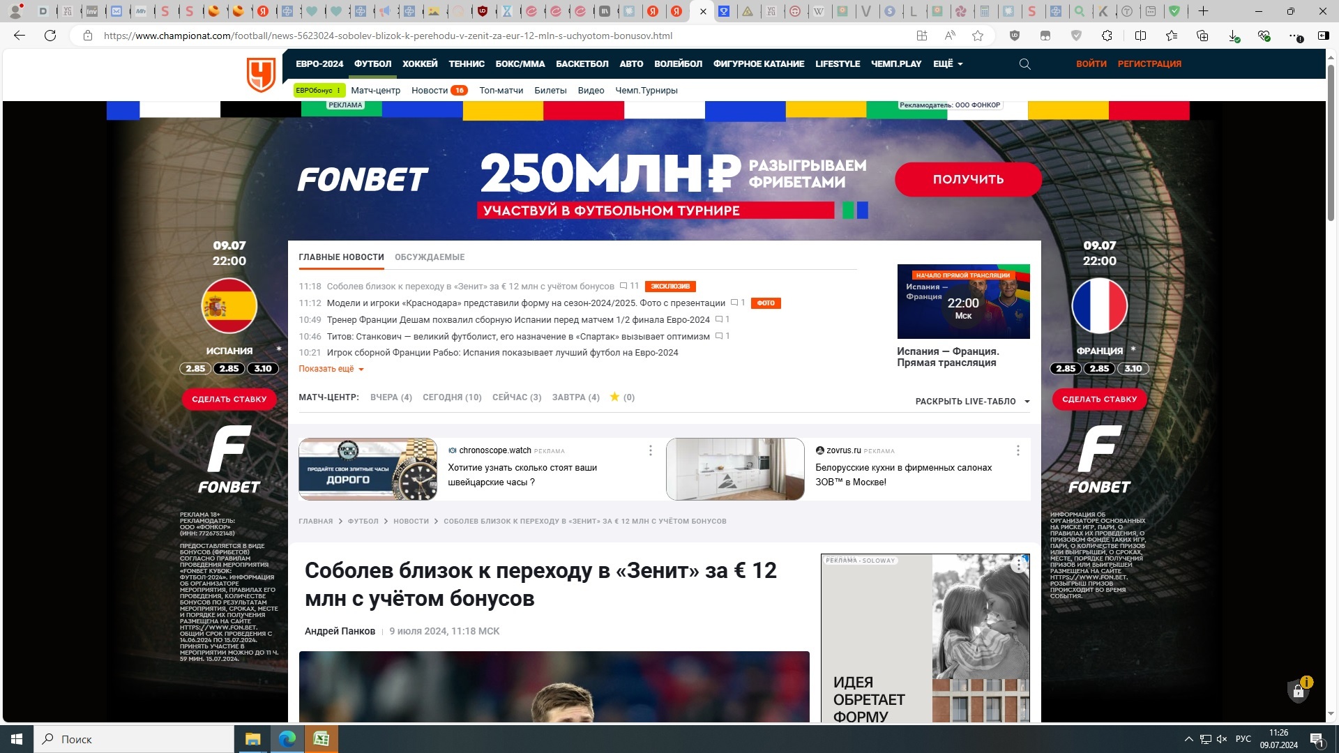Switch to ОБСУЖДАЕМЫЕ tab

[430, 257]
